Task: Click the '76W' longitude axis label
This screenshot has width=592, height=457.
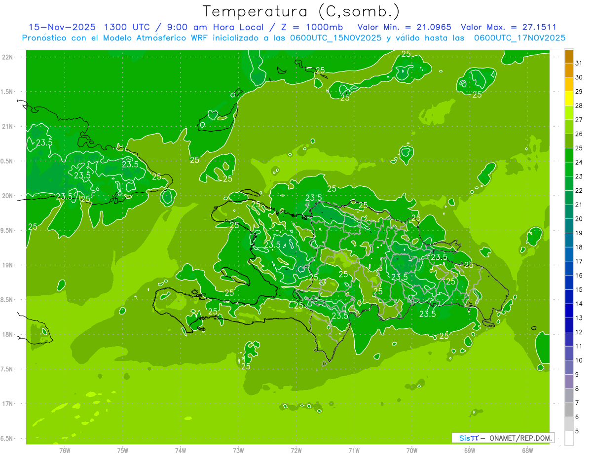Action: (x=65, y=451)
